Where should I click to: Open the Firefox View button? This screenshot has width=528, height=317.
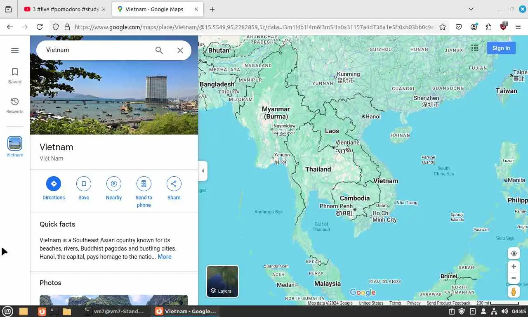(8, 9)
